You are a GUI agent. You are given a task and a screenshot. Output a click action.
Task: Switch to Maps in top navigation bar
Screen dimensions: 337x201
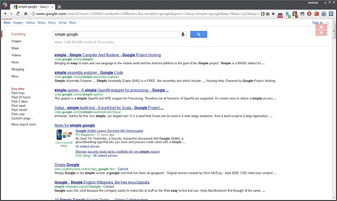point(42,22)
